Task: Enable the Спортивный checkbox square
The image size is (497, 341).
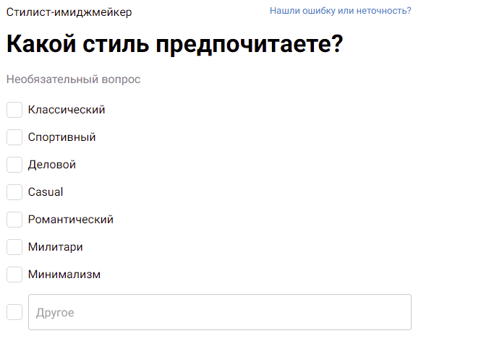Action: (x=14, y=137)
